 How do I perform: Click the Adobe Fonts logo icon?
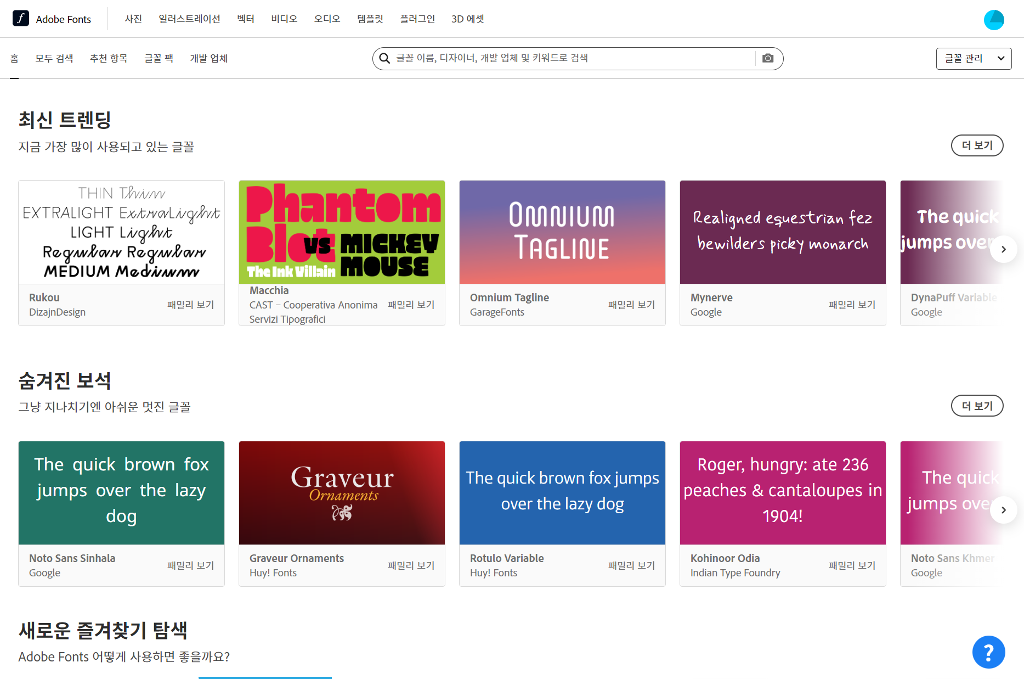[21, 19]
